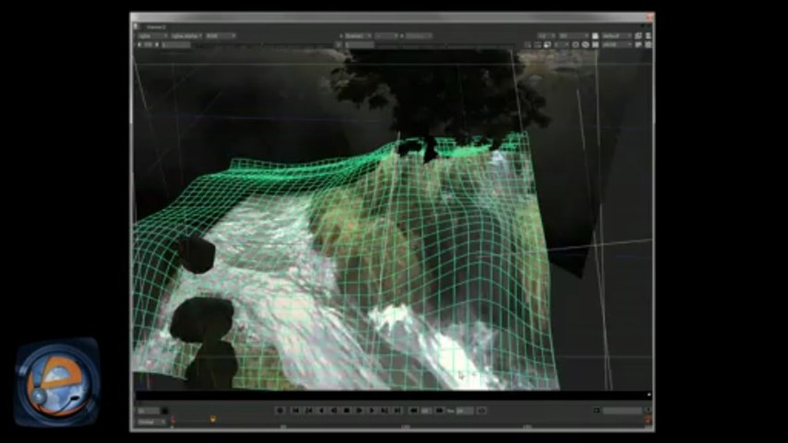788x443 pixels.
Task: Skip backward by frame increment
Action: click(x=413, y=410)
